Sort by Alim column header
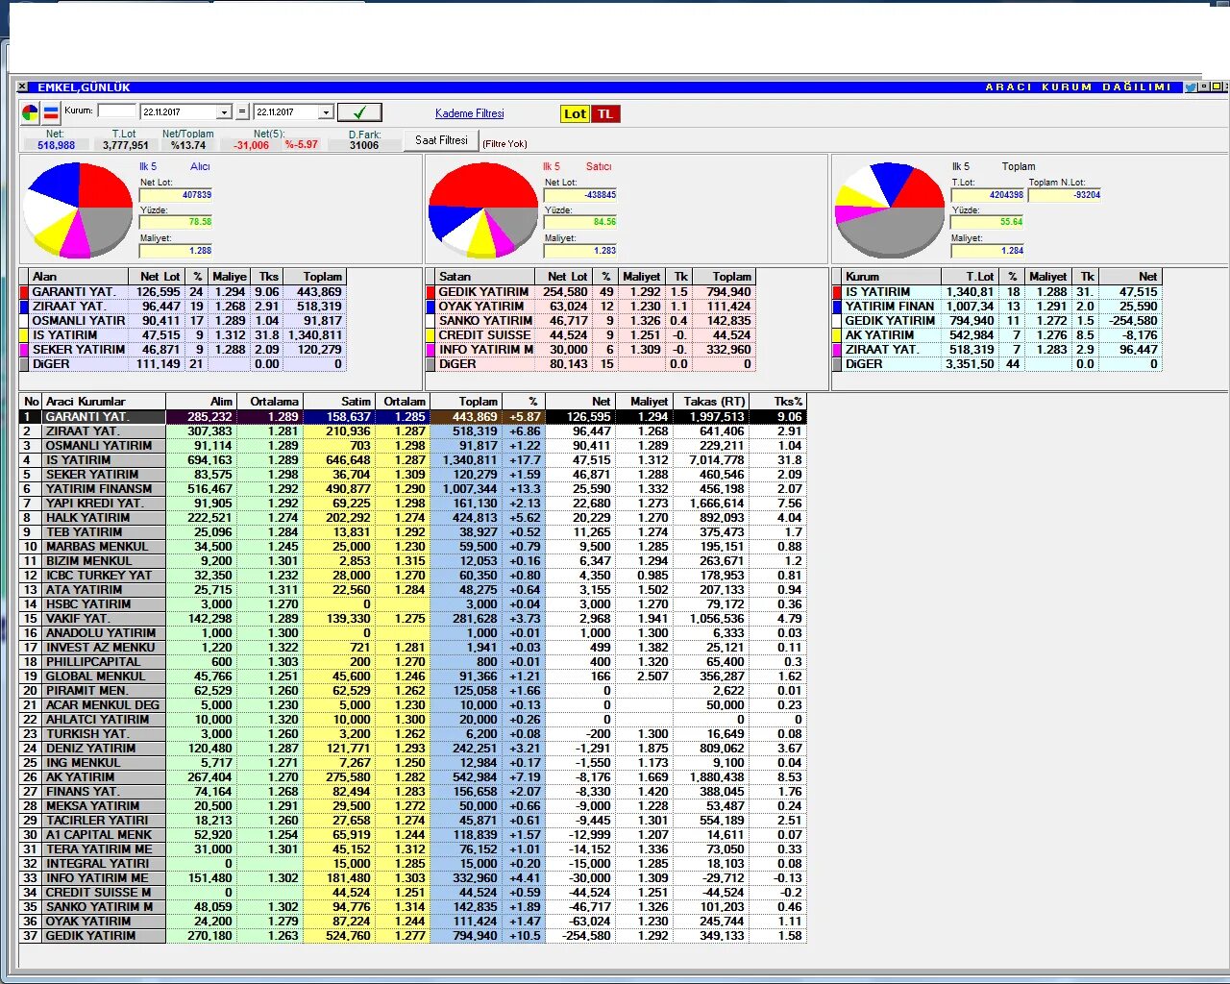 [201, 402]
